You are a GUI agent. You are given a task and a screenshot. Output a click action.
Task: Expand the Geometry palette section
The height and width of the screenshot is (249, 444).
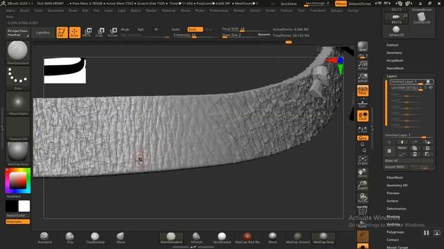394,53
